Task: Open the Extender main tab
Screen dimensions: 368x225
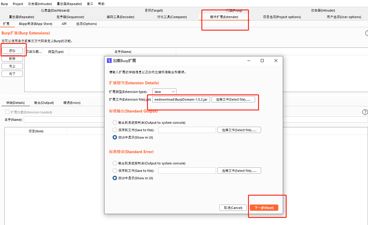Action: (224, 17)
